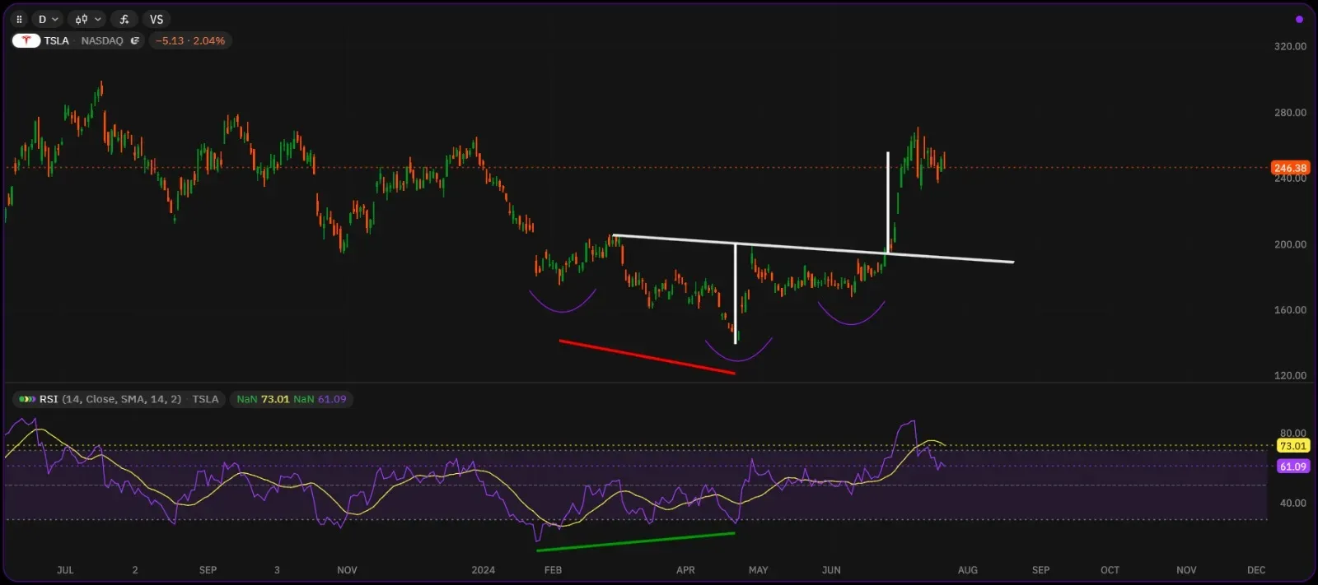1318x585 pixels.
Task: Click the 246.38 current price label
Action: 1290,168
